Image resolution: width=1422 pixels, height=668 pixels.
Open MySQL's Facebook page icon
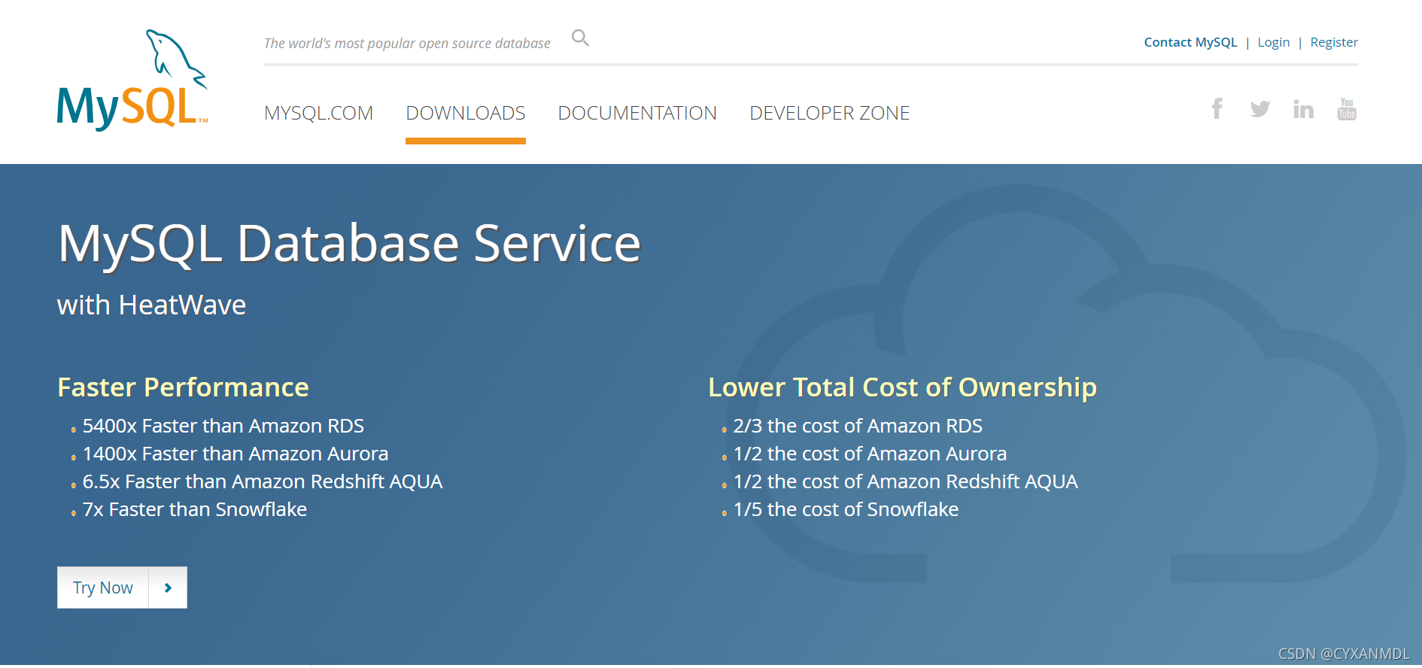(x=1217, y=109)
